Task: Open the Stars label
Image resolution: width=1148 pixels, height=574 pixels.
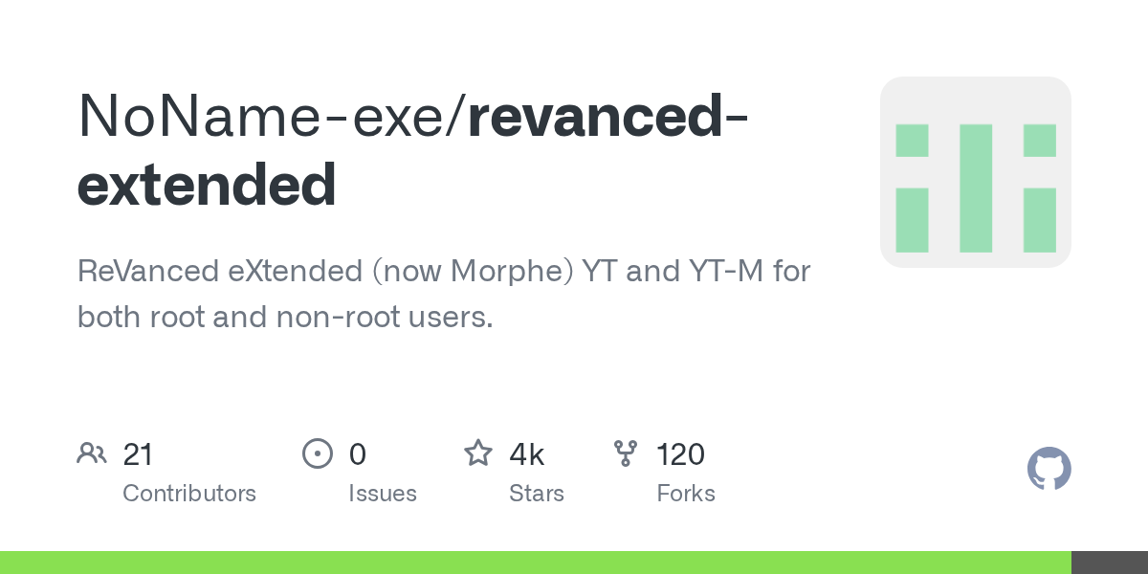Action: (x=537, y=494)
